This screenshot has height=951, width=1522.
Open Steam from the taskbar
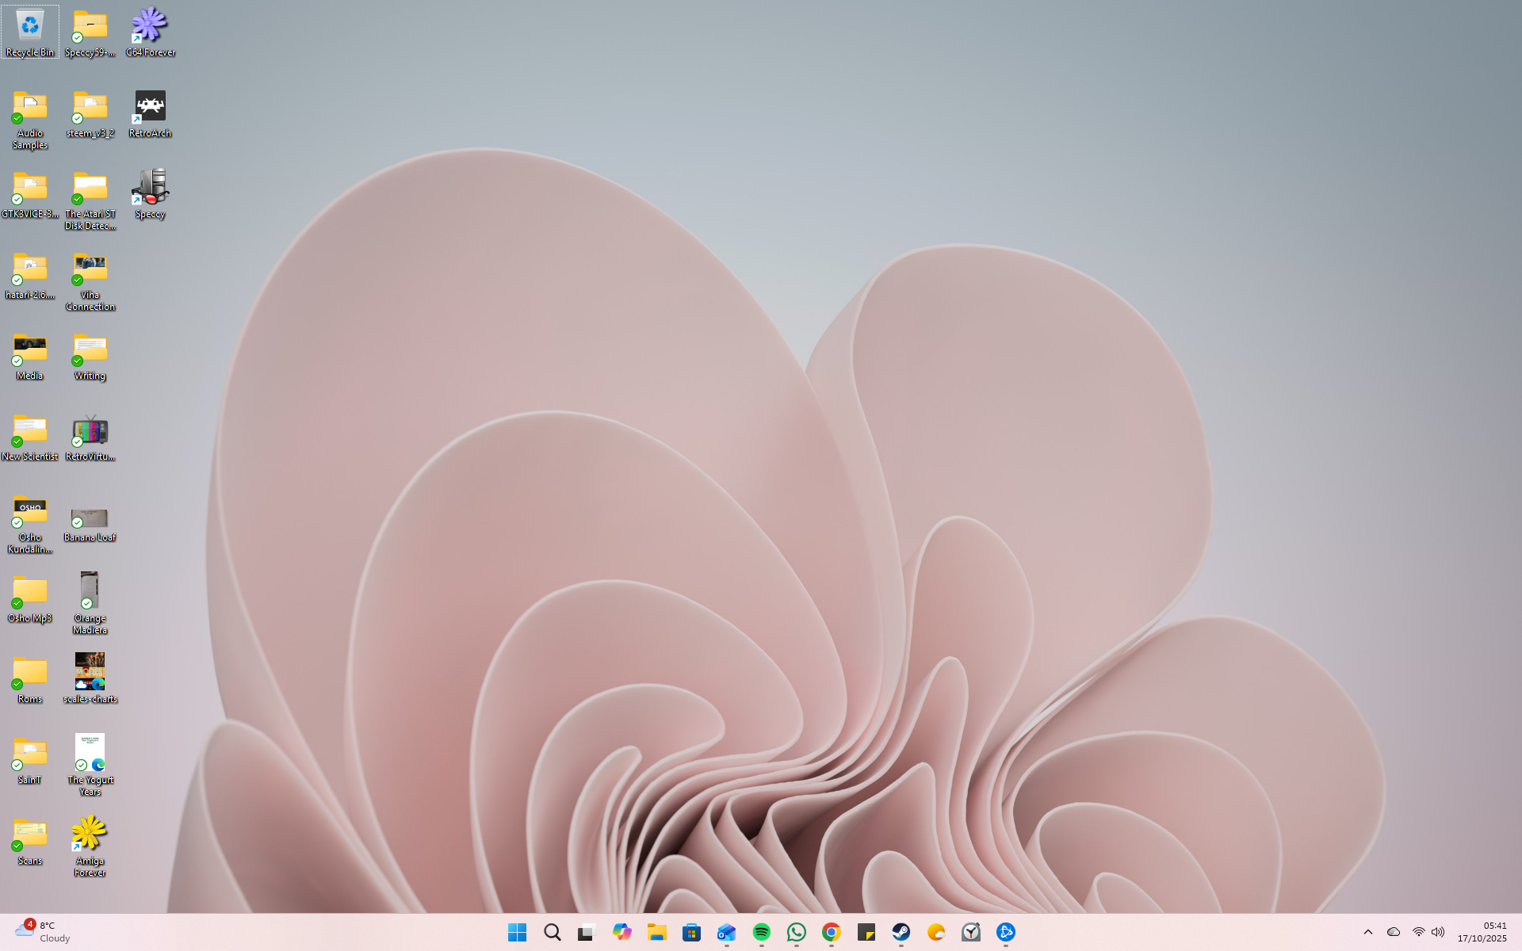[901, 932]
